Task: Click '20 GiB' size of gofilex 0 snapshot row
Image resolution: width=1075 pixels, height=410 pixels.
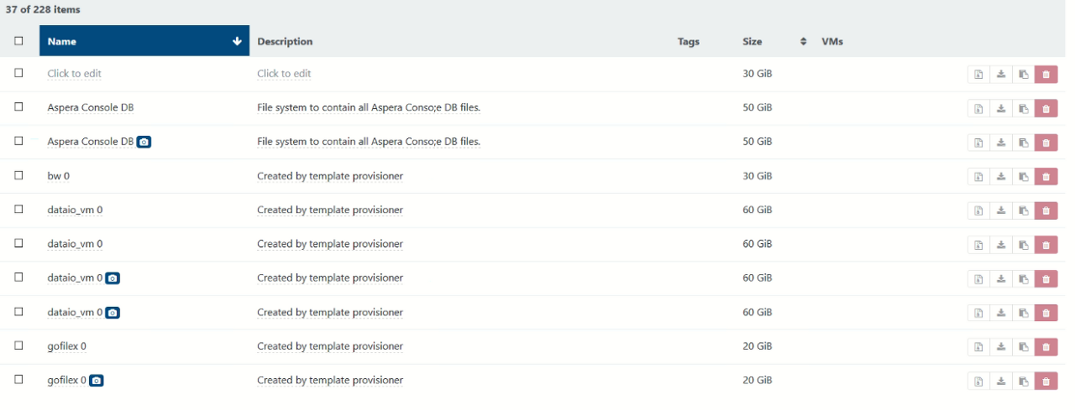Action: click(758, 381)
